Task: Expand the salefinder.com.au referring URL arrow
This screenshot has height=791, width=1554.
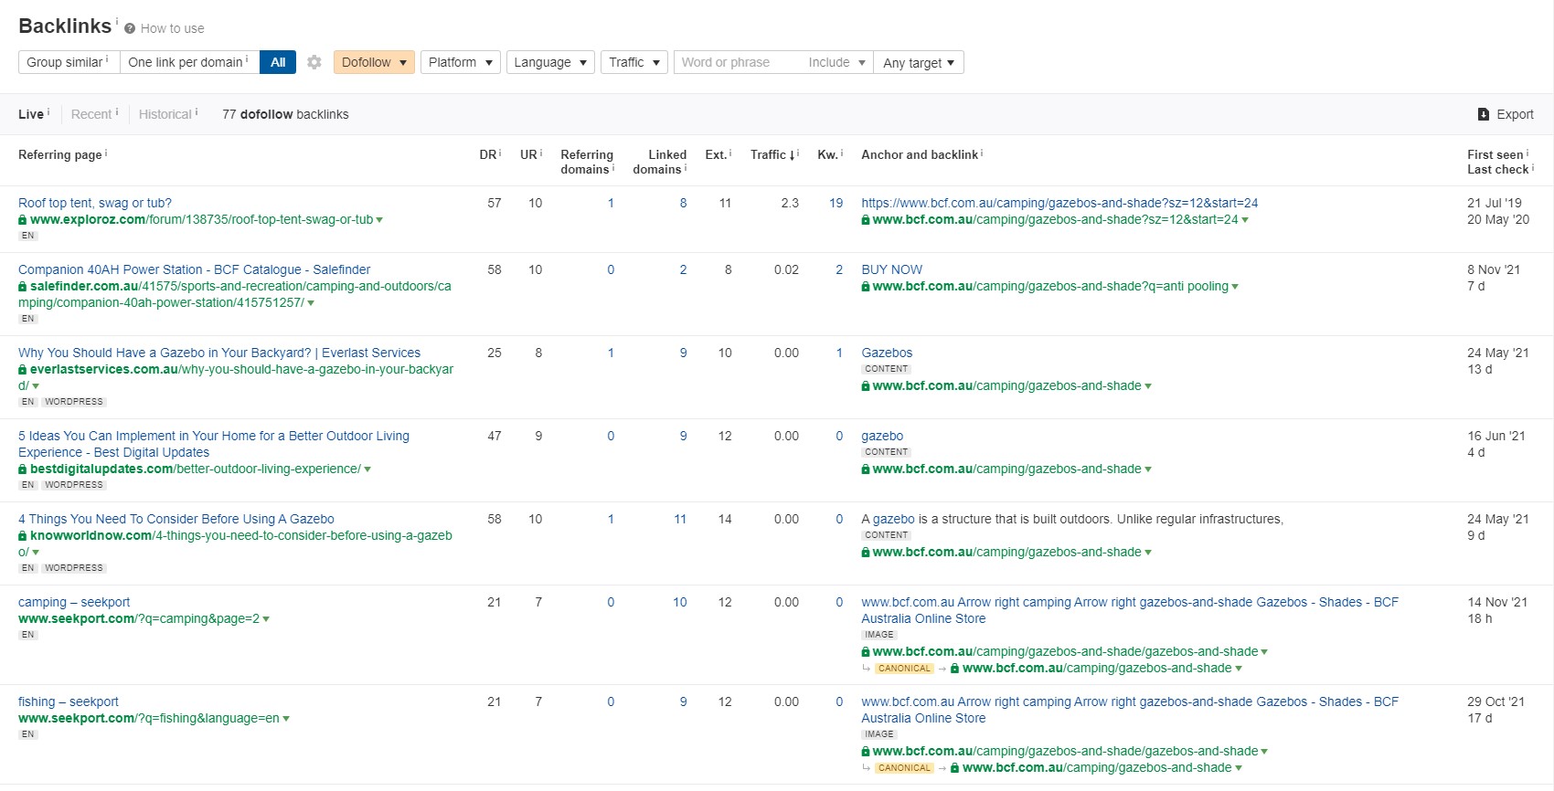Action: pos(311,303)
